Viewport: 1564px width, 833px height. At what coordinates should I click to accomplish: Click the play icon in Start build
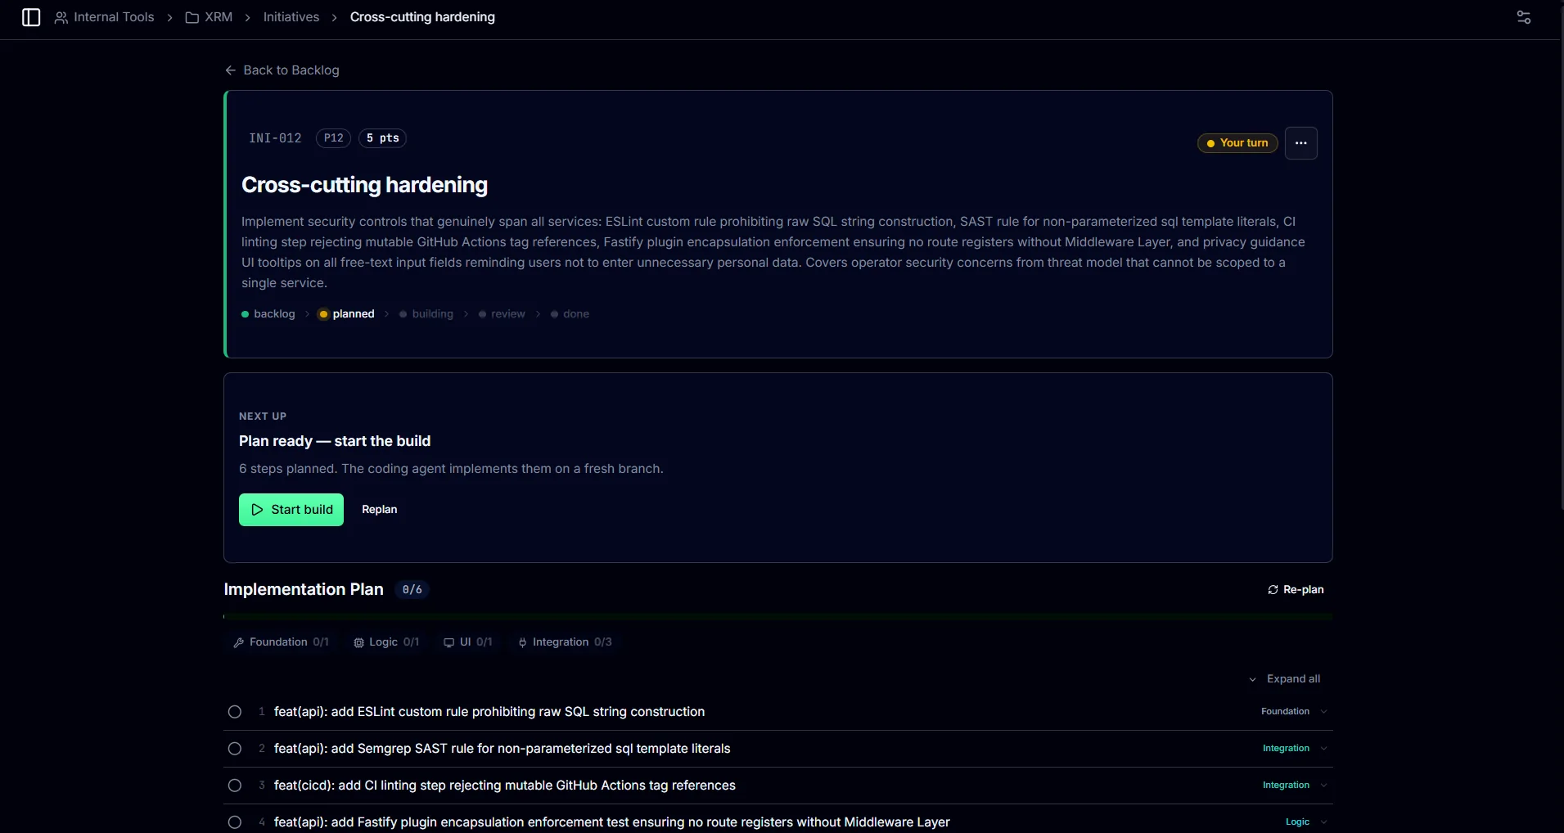(257, 510)
